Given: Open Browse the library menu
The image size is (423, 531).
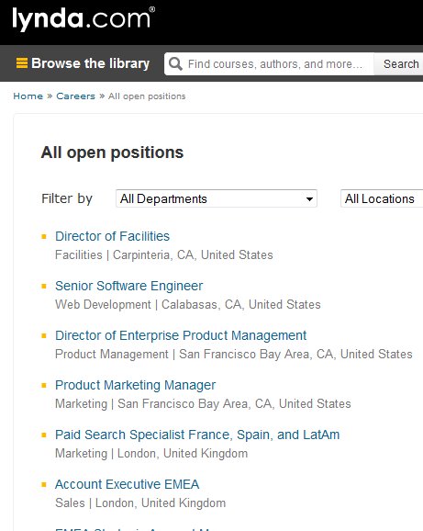Looking at the screenshot, I should (83, 63).
